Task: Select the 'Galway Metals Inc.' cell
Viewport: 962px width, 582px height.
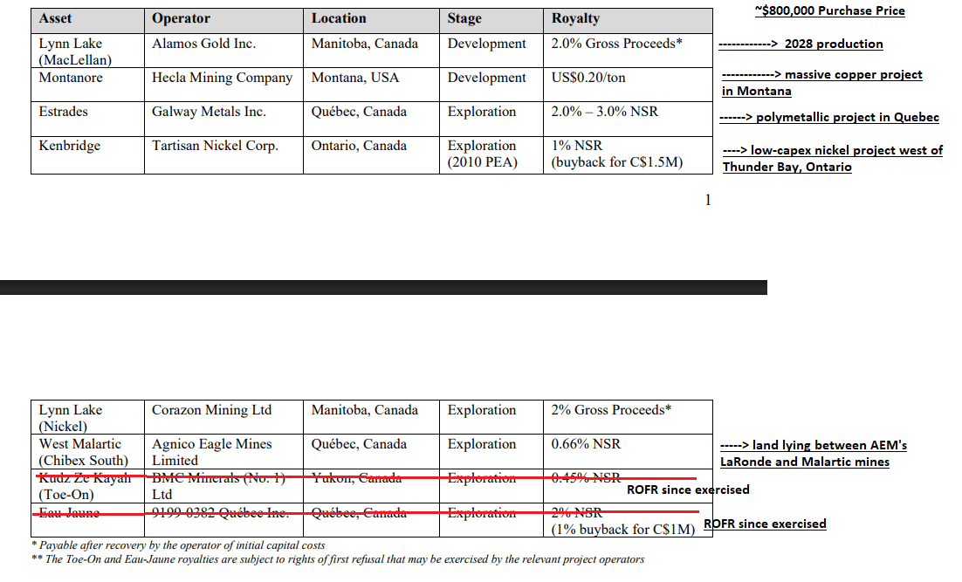Action: click(224, 119)
